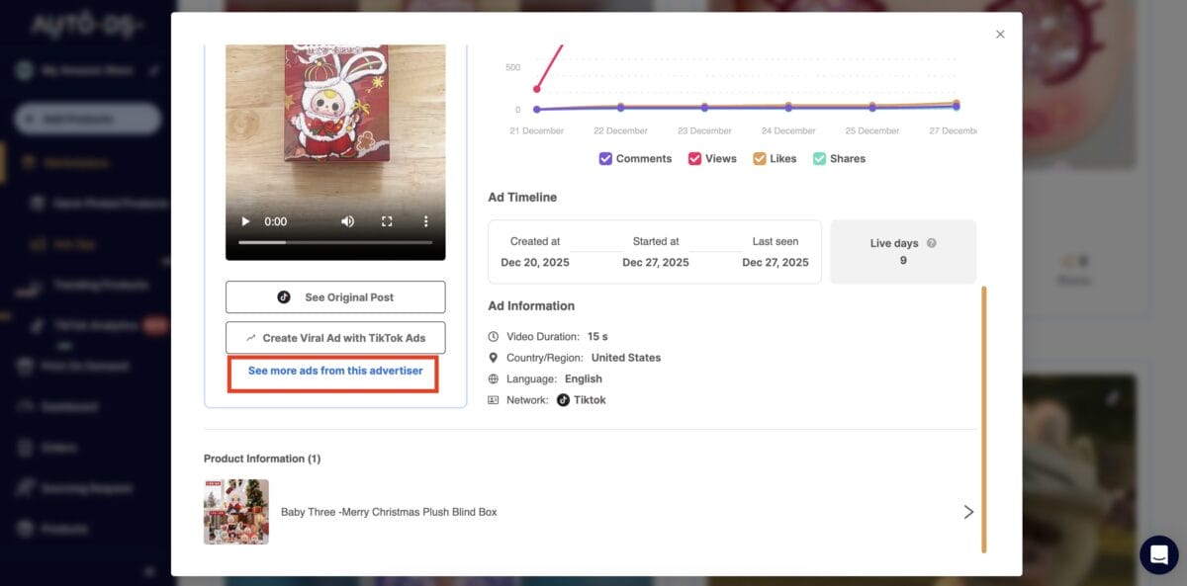Mute the ad video's audio

click(x=349, y=221)
